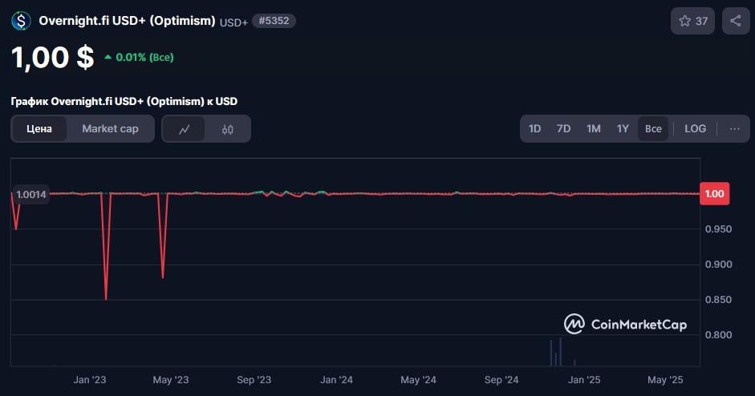Click the May '24 axis label

tap(419, 380)
